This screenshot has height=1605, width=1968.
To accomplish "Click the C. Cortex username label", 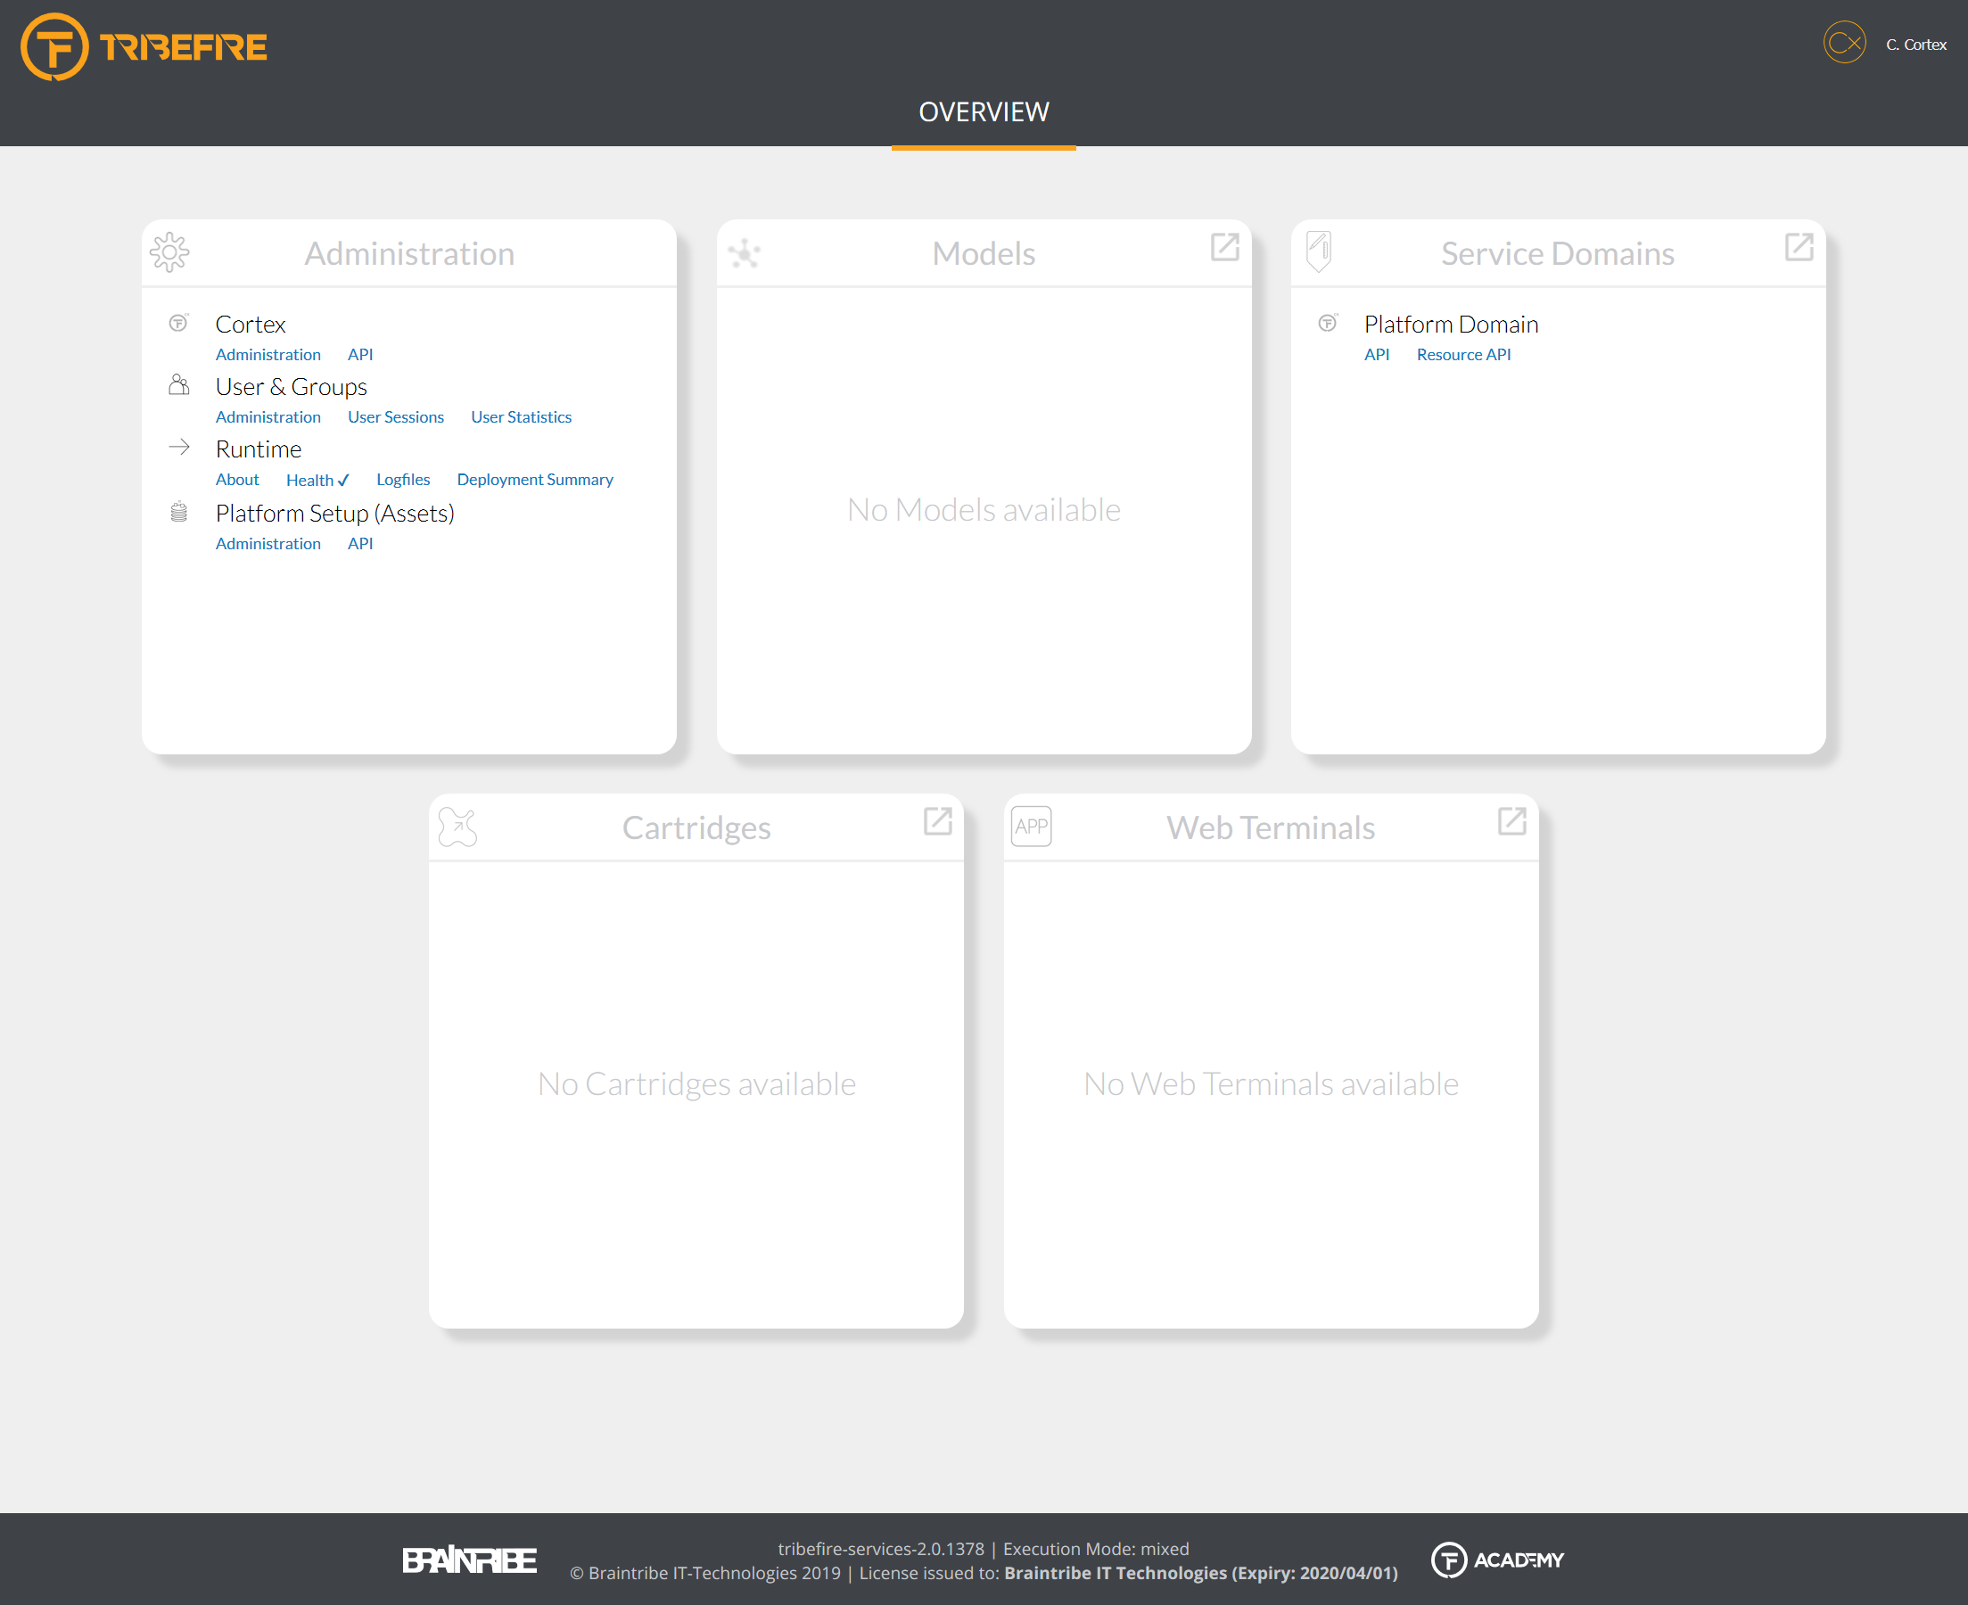I will [x=1916, y=45].
